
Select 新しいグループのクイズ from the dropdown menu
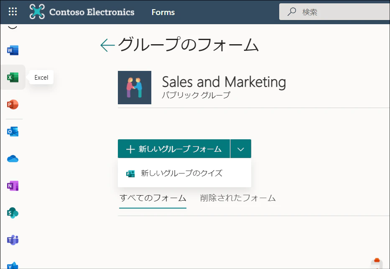click(x=181, y=173)
